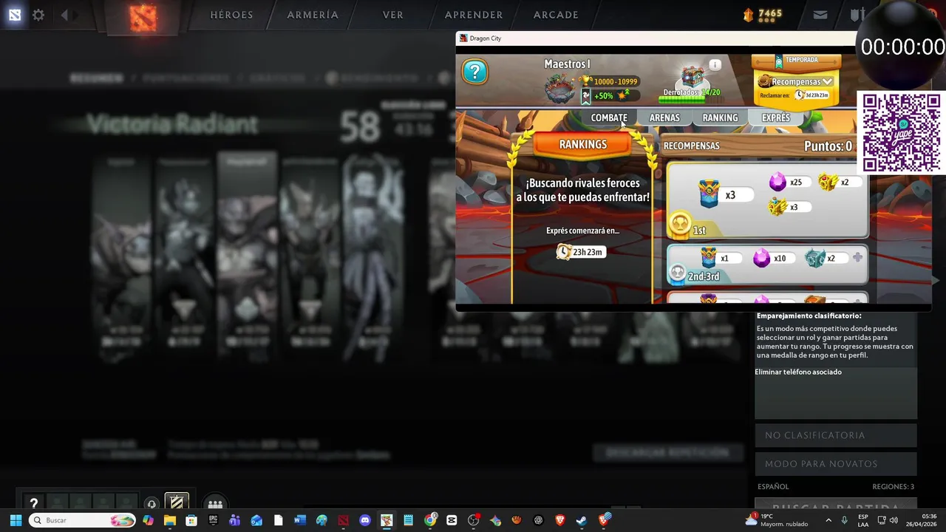Click the Dota 2 party group icon

point(215,504)
